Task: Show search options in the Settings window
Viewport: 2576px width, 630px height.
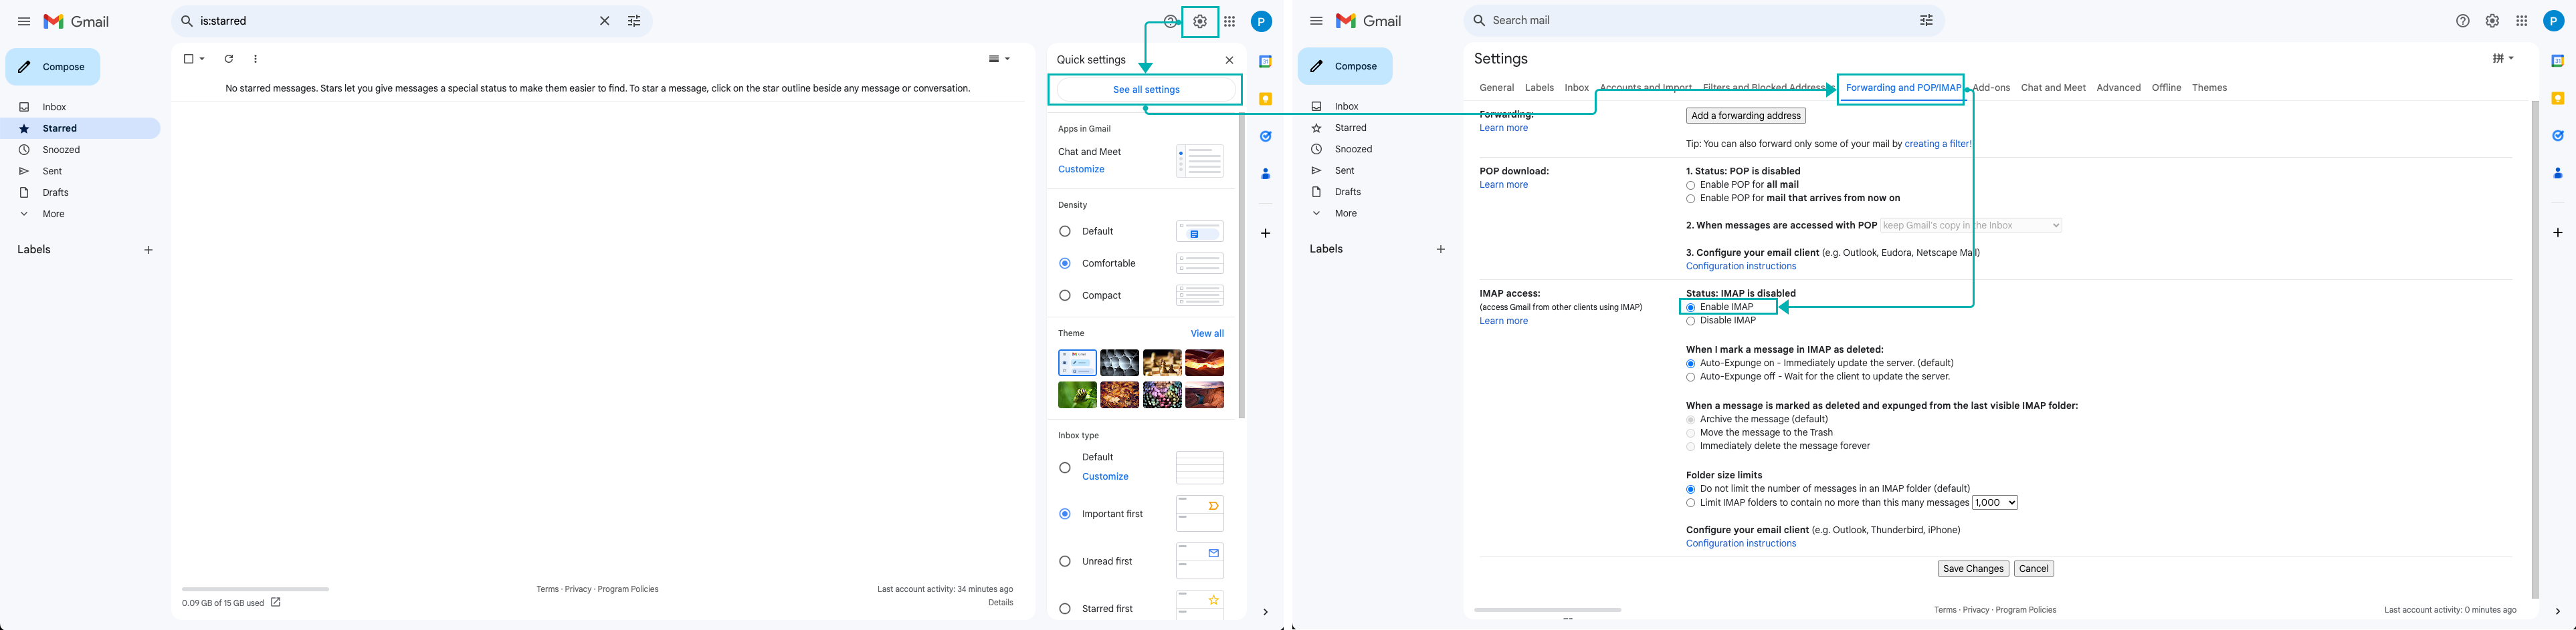Action: pos(1926,20)
